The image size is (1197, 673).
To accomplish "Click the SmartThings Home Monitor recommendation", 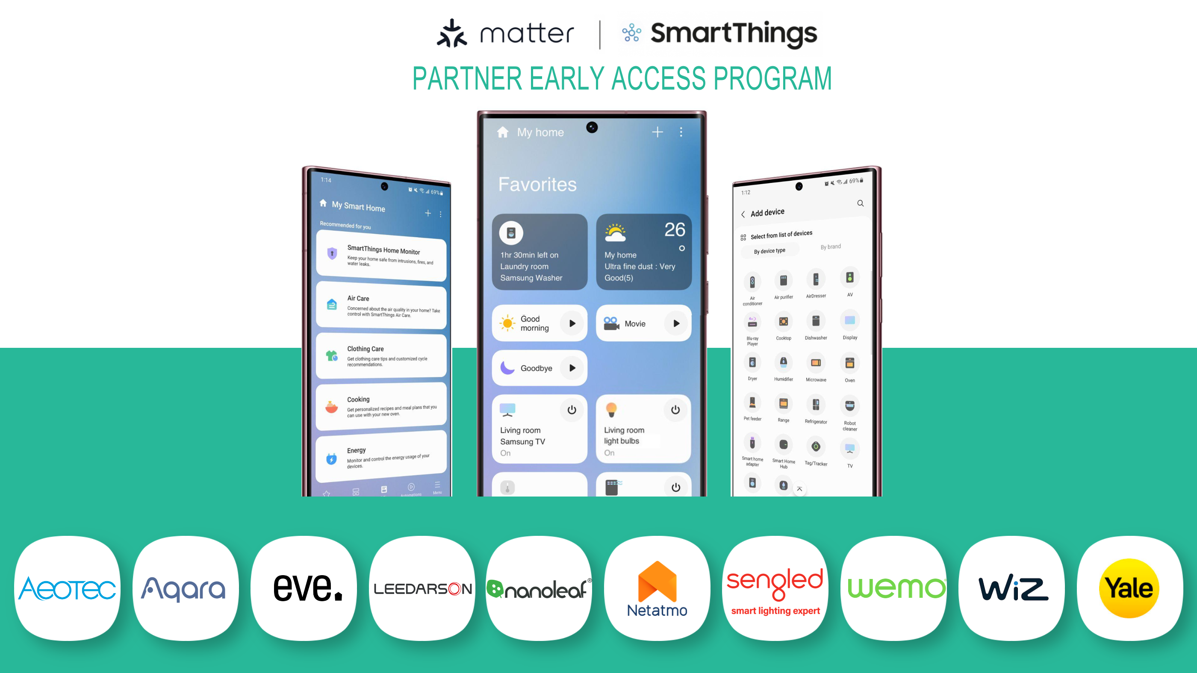I will [381, 256].
